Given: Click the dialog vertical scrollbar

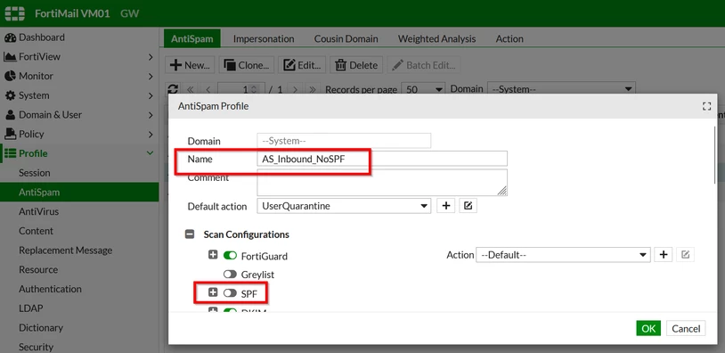Looking at the screenshot, I should click(x=715, y=154).
